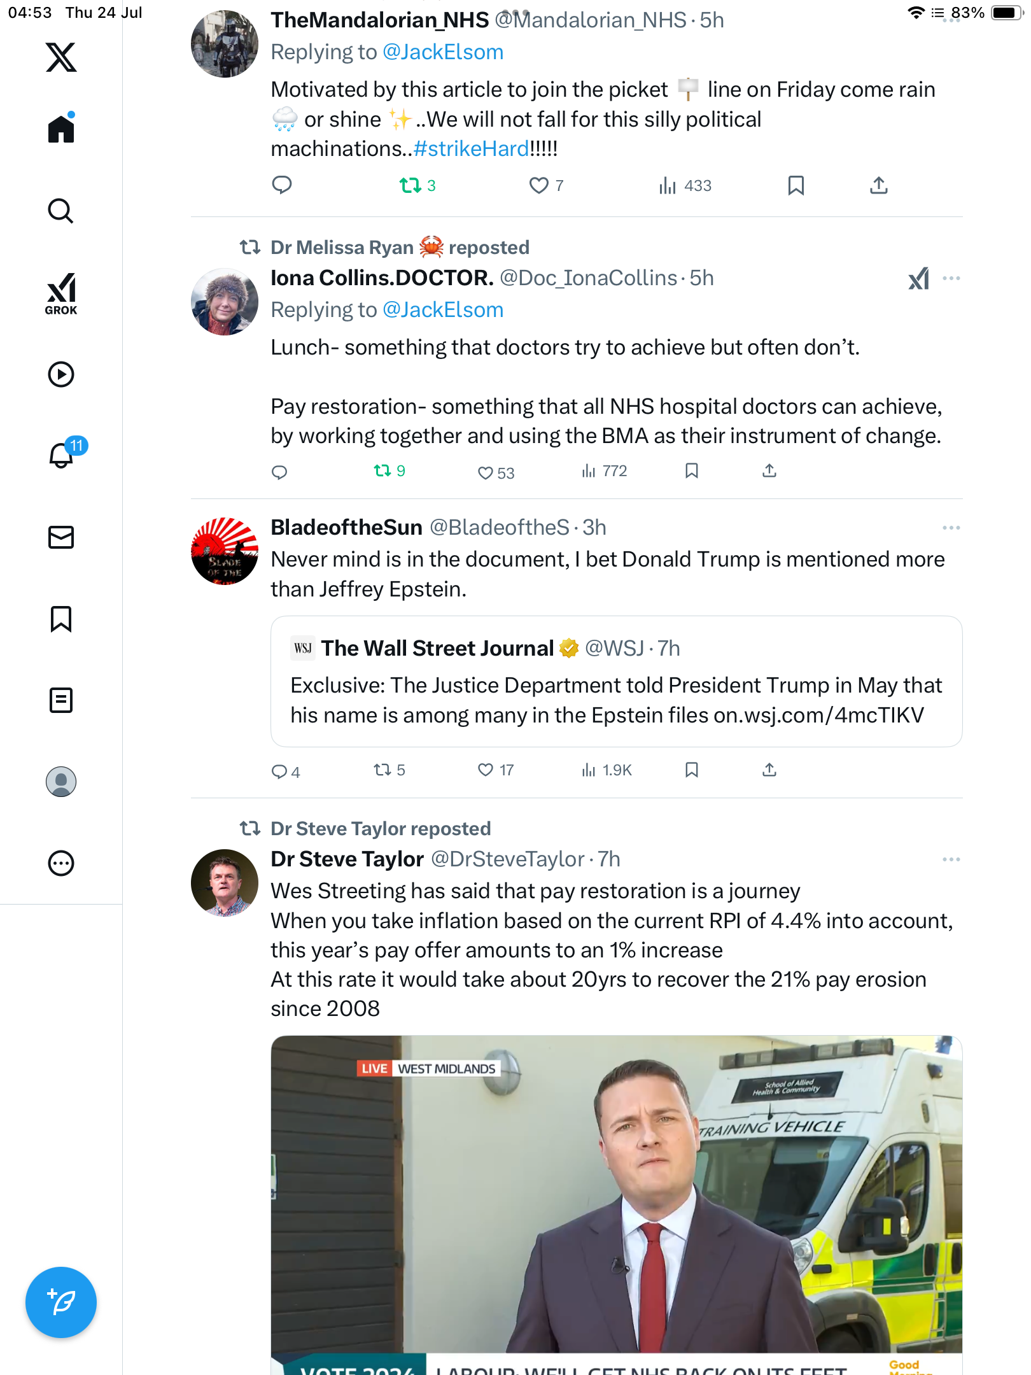Open more options on BladeoftheSun tweet
The height and width of the screenshot is (1375, 1031).
click(x=951, y=528)
